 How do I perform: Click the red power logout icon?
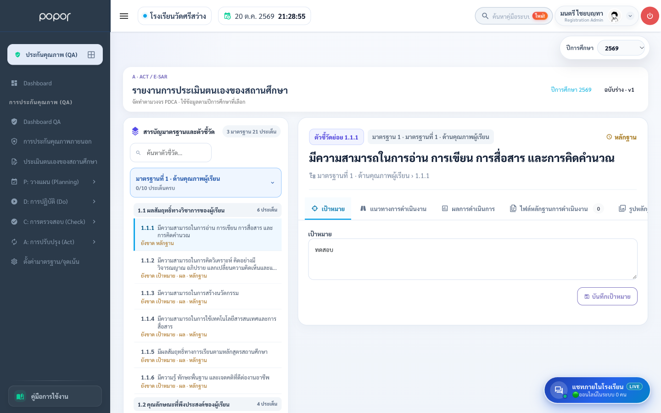point(650,16)
